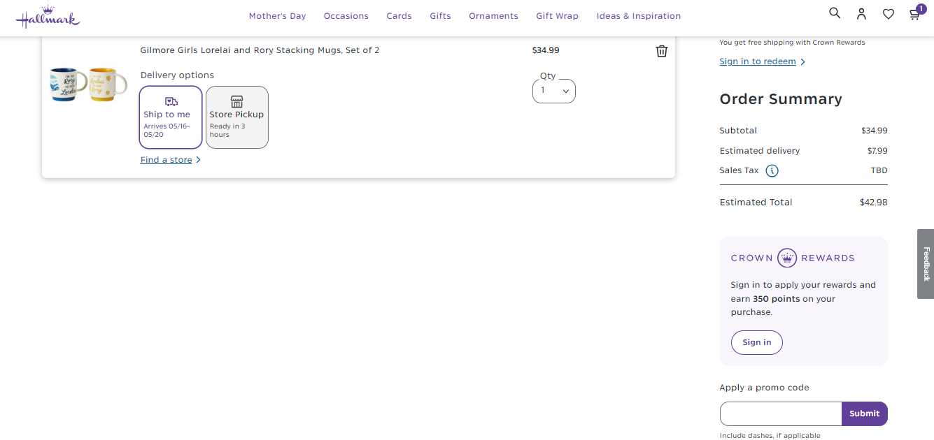Show Sales Tax info icon

(x=772, y=170)
